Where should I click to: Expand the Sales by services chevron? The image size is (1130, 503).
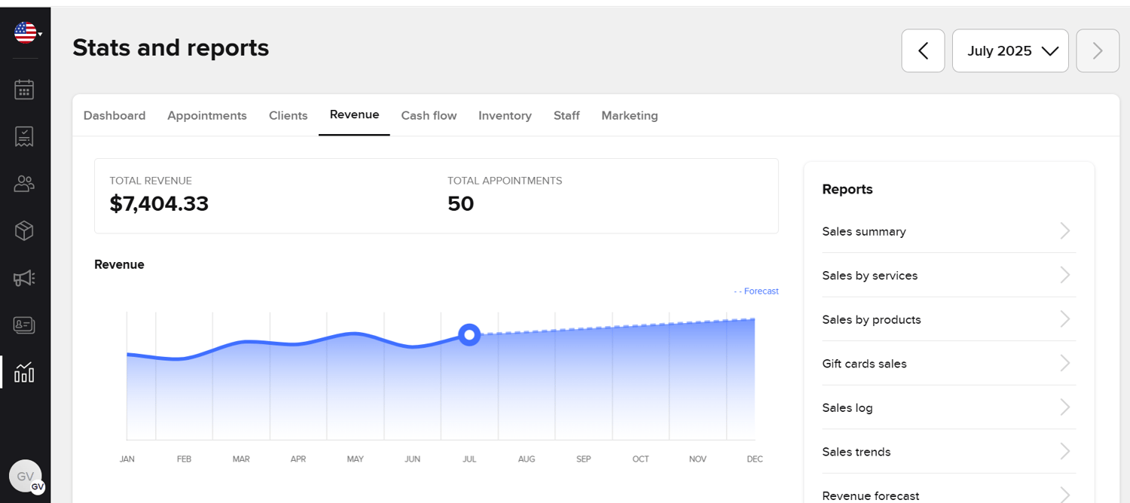[1064, 276]
